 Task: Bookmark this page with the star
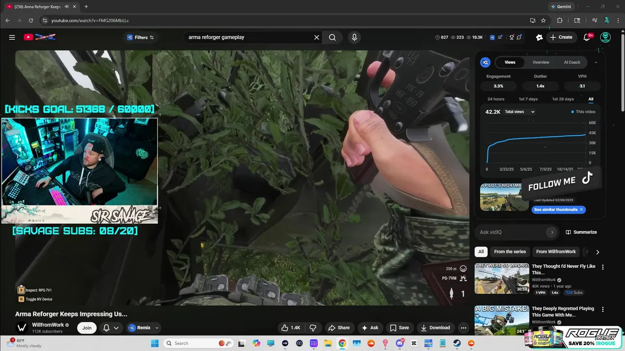(x=543, y=20)
